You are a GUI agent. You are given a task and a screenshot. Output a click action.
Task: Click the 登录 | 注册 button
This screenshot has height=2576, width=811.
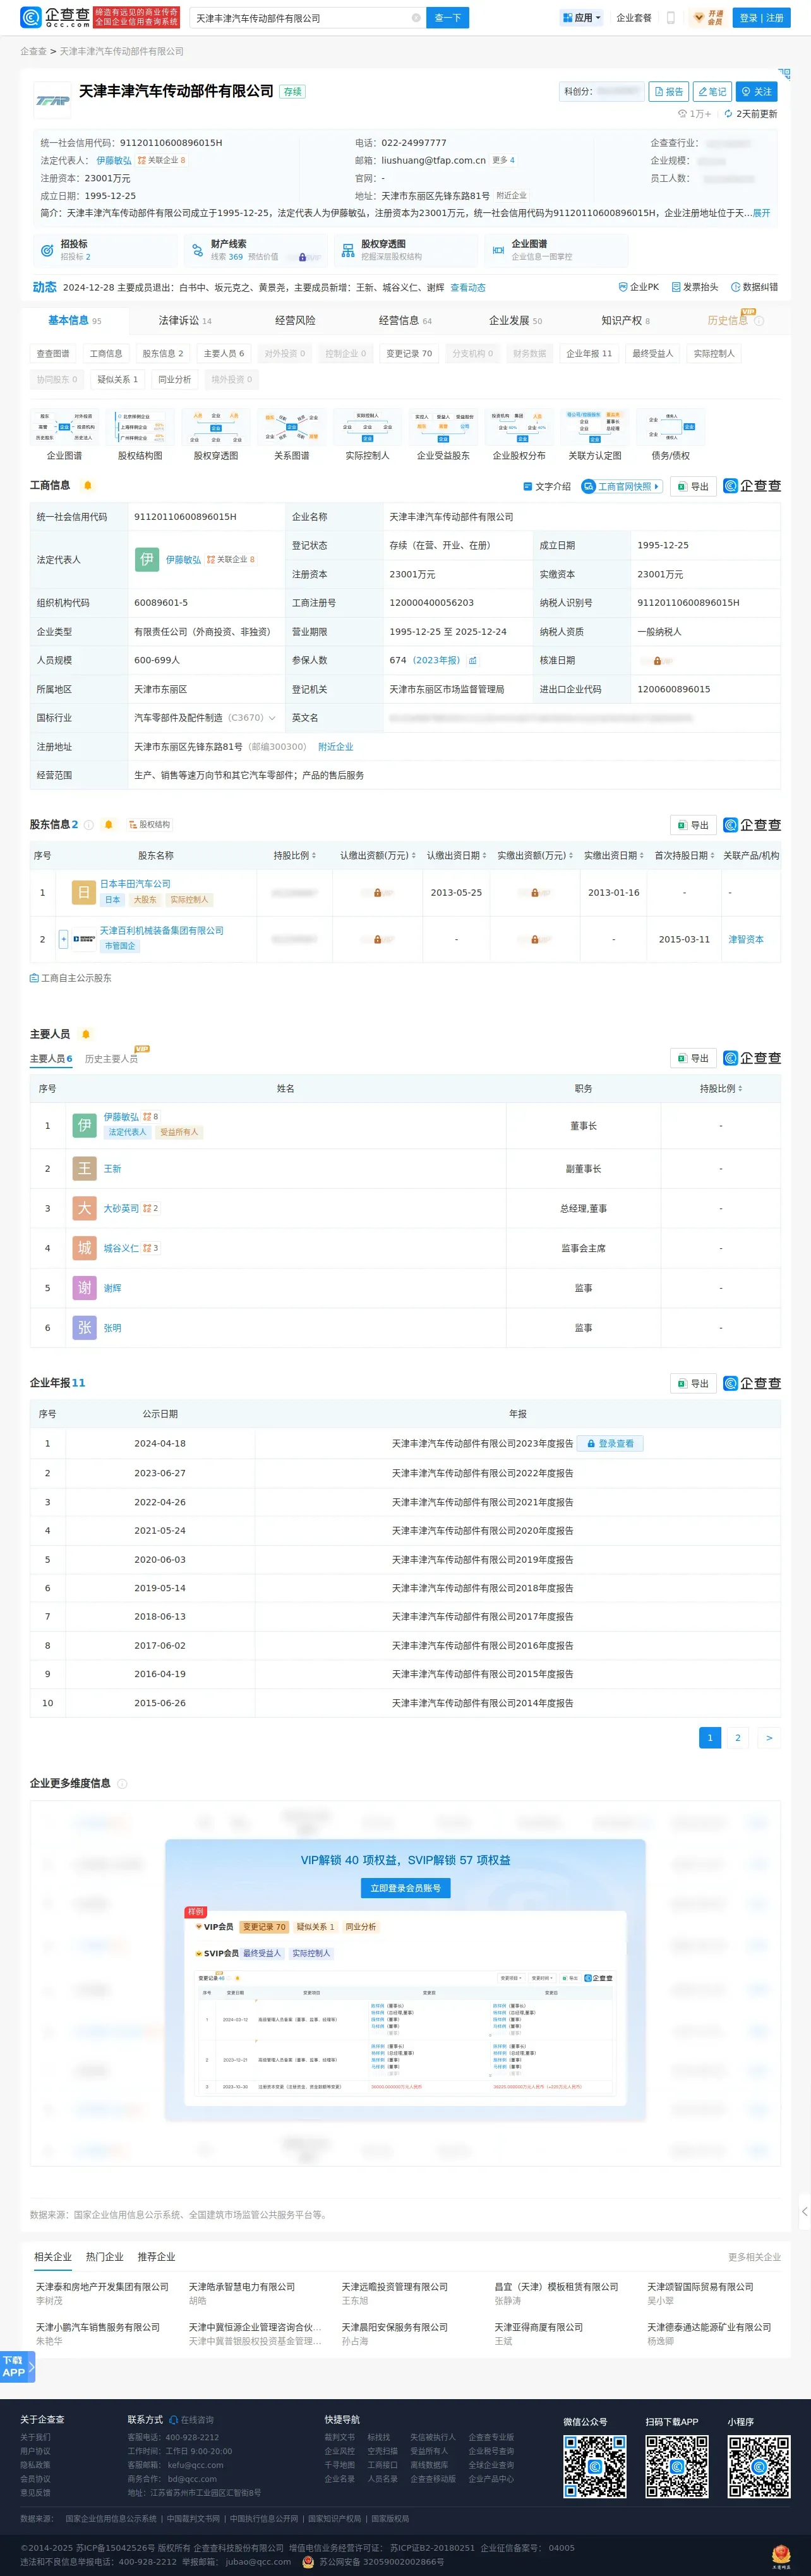761,18
